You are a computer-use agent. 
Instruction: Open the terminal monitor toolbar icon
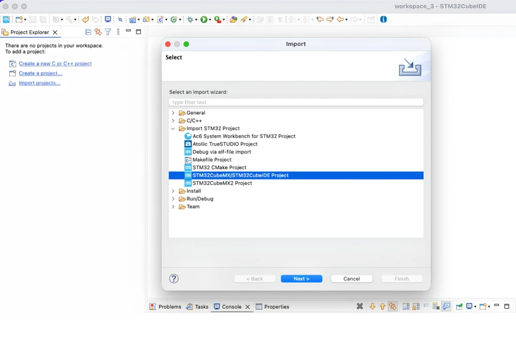[x=108, y=20]
